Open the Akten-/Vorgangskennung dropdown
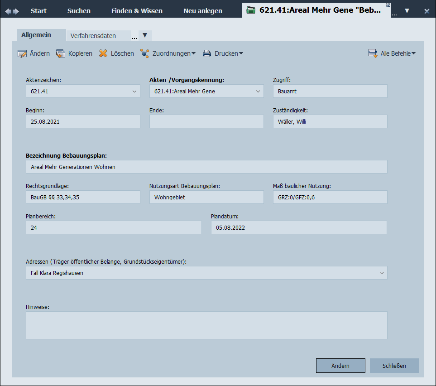436x386 pixels. click(x=258, y=91)
